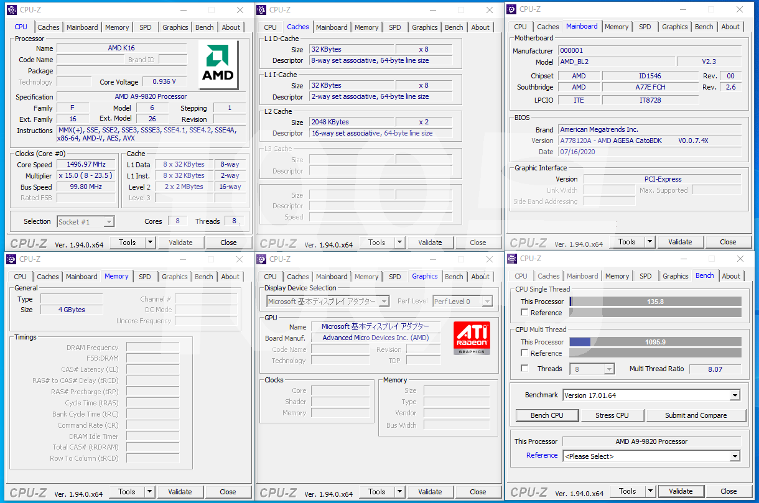Click Close button in Memory window

click(228, 492)
